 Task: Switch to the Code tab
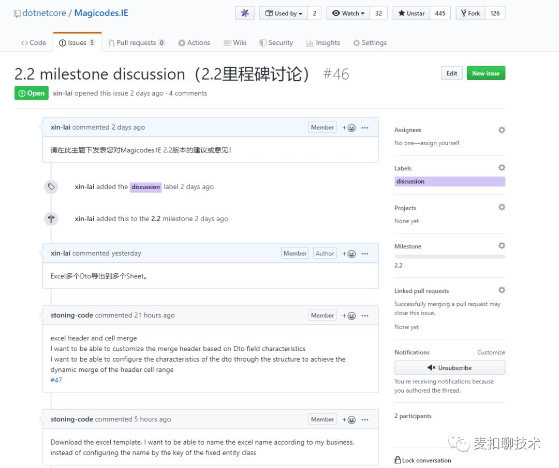[x=34, y=43]
